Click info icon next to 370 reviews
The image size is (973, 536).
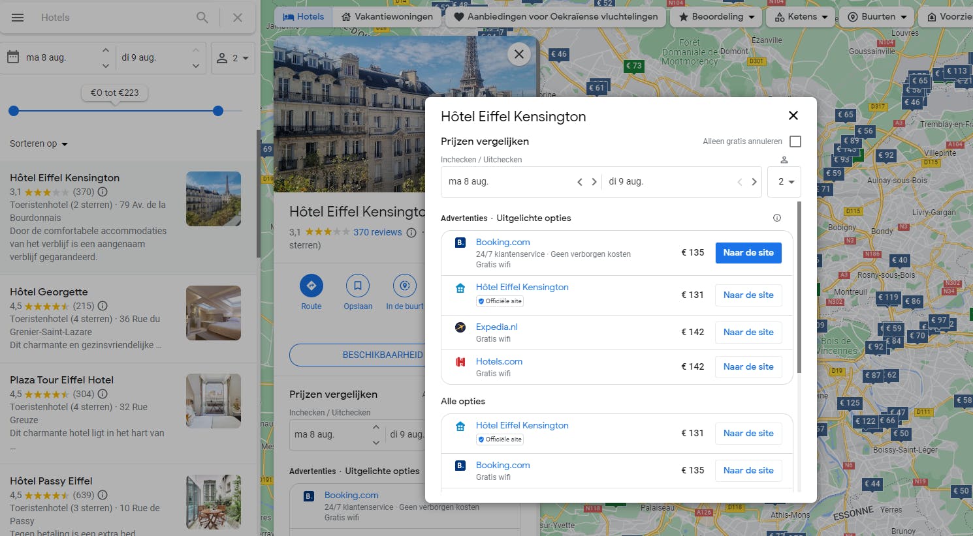411,233
